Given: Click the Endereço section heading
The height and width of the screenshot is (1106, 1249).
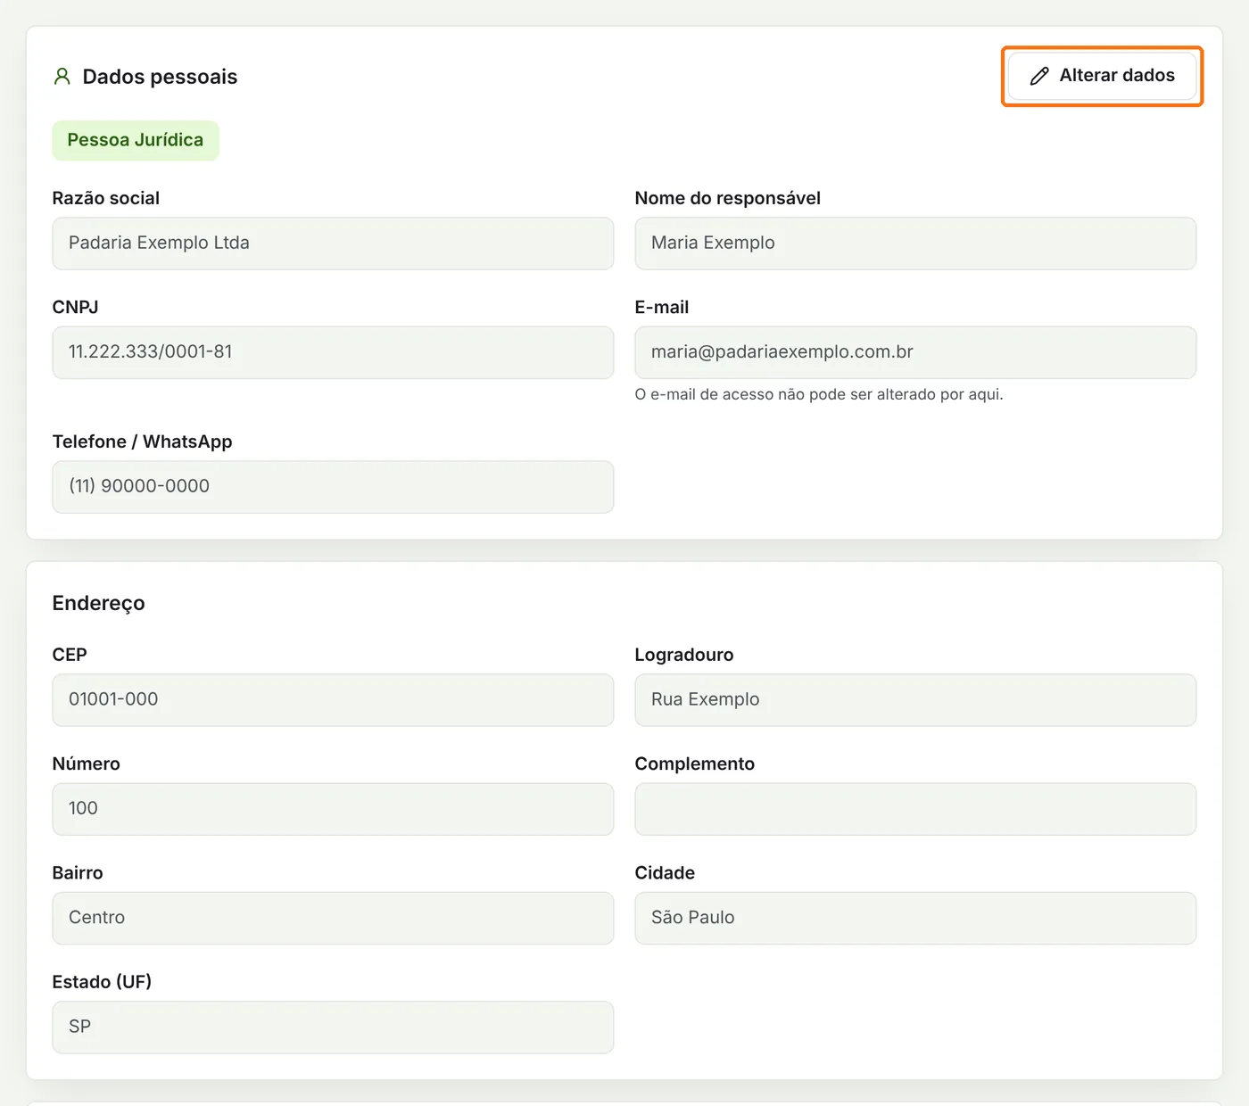Looking at the screenshot, I should [98, 603].
